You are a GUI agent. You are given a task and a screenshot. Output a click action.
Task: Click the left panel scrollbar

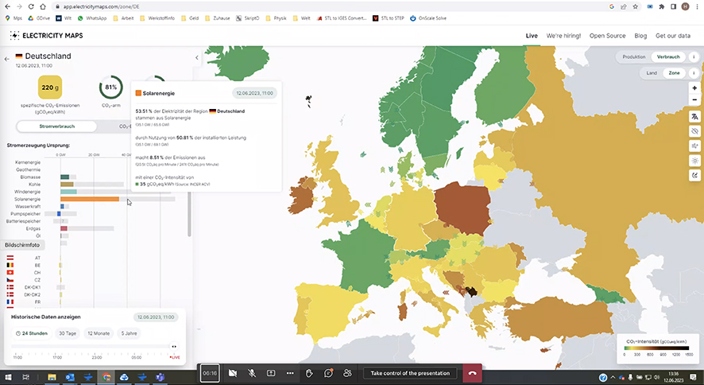click(x=189, y=214)
